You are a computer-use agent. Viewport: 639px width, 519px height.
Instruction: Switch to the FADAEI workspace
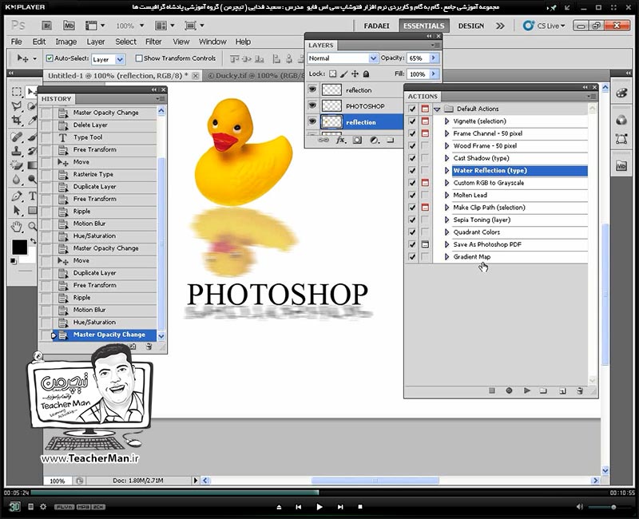pyautogui.click(x=376, y=26)
